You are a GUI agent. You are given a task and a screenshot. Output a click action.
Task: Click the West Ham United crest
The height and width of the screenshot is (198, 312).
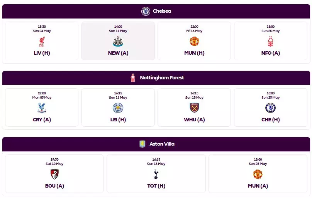pyautogui.click(x=194, y=108)
